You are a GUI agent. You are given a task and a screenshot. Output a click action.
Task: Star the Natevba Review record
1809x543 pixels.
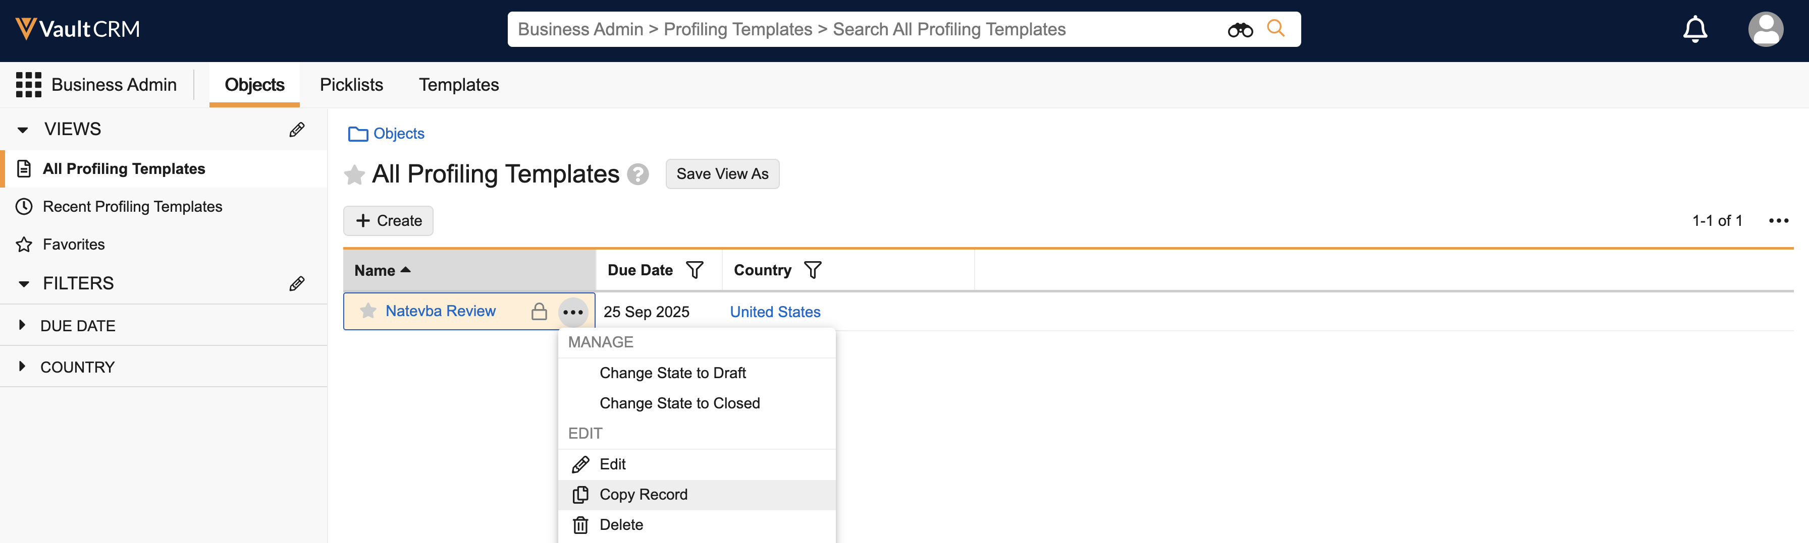coord(368,311)
